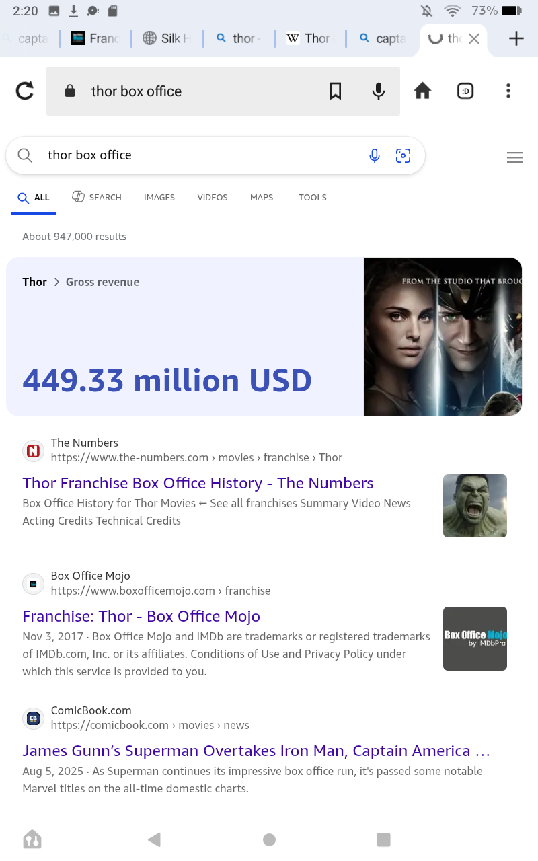Tap the Android back navigation button
Viewport: 538px width, 861px height.
[154, 839]
